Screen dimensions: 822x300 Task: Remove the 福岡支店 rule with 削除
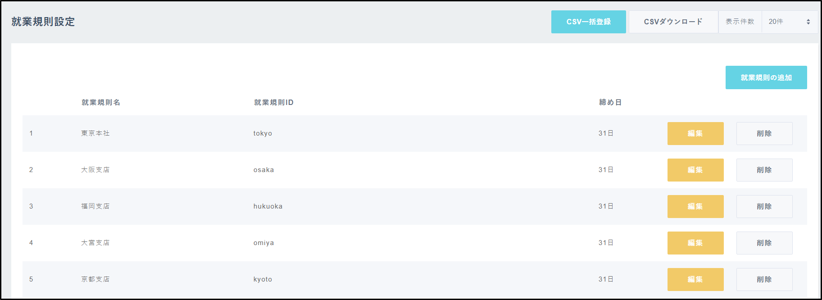click(x=764, y=206)
